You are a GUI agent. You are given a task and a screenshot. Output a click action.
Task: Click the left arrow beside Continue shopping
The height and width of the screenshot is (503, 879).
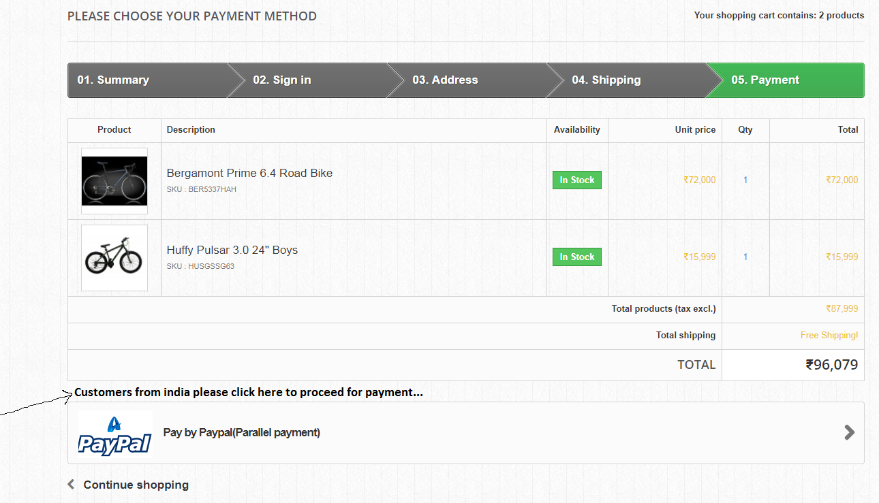coord(71,485)
